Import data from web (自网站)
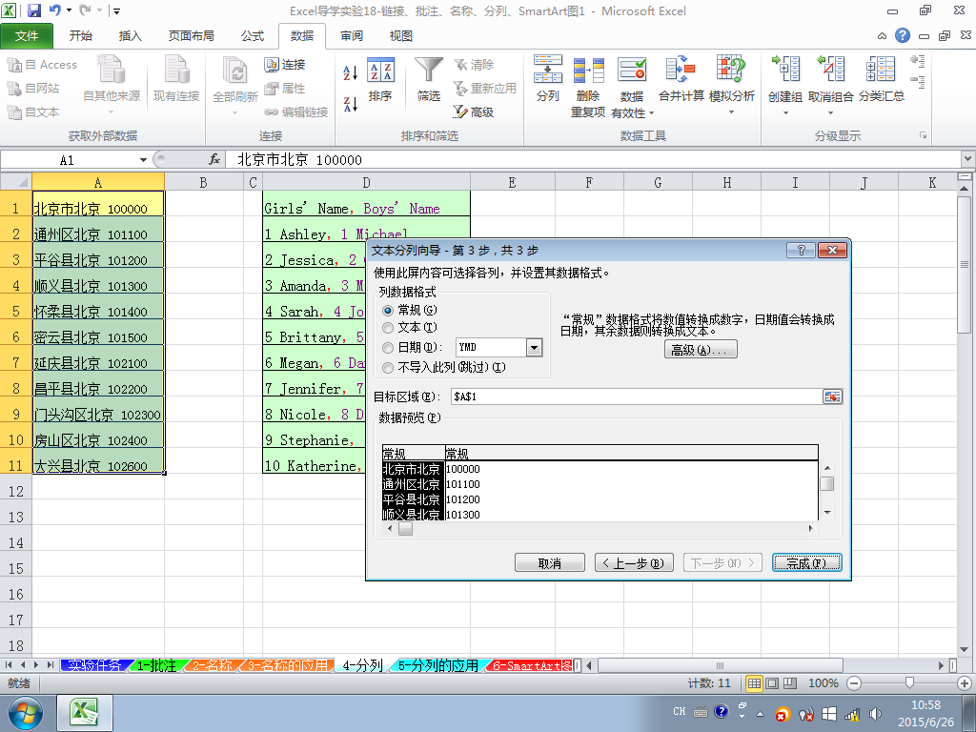Screen dimensions: 976x732 (x=33, y=89)
